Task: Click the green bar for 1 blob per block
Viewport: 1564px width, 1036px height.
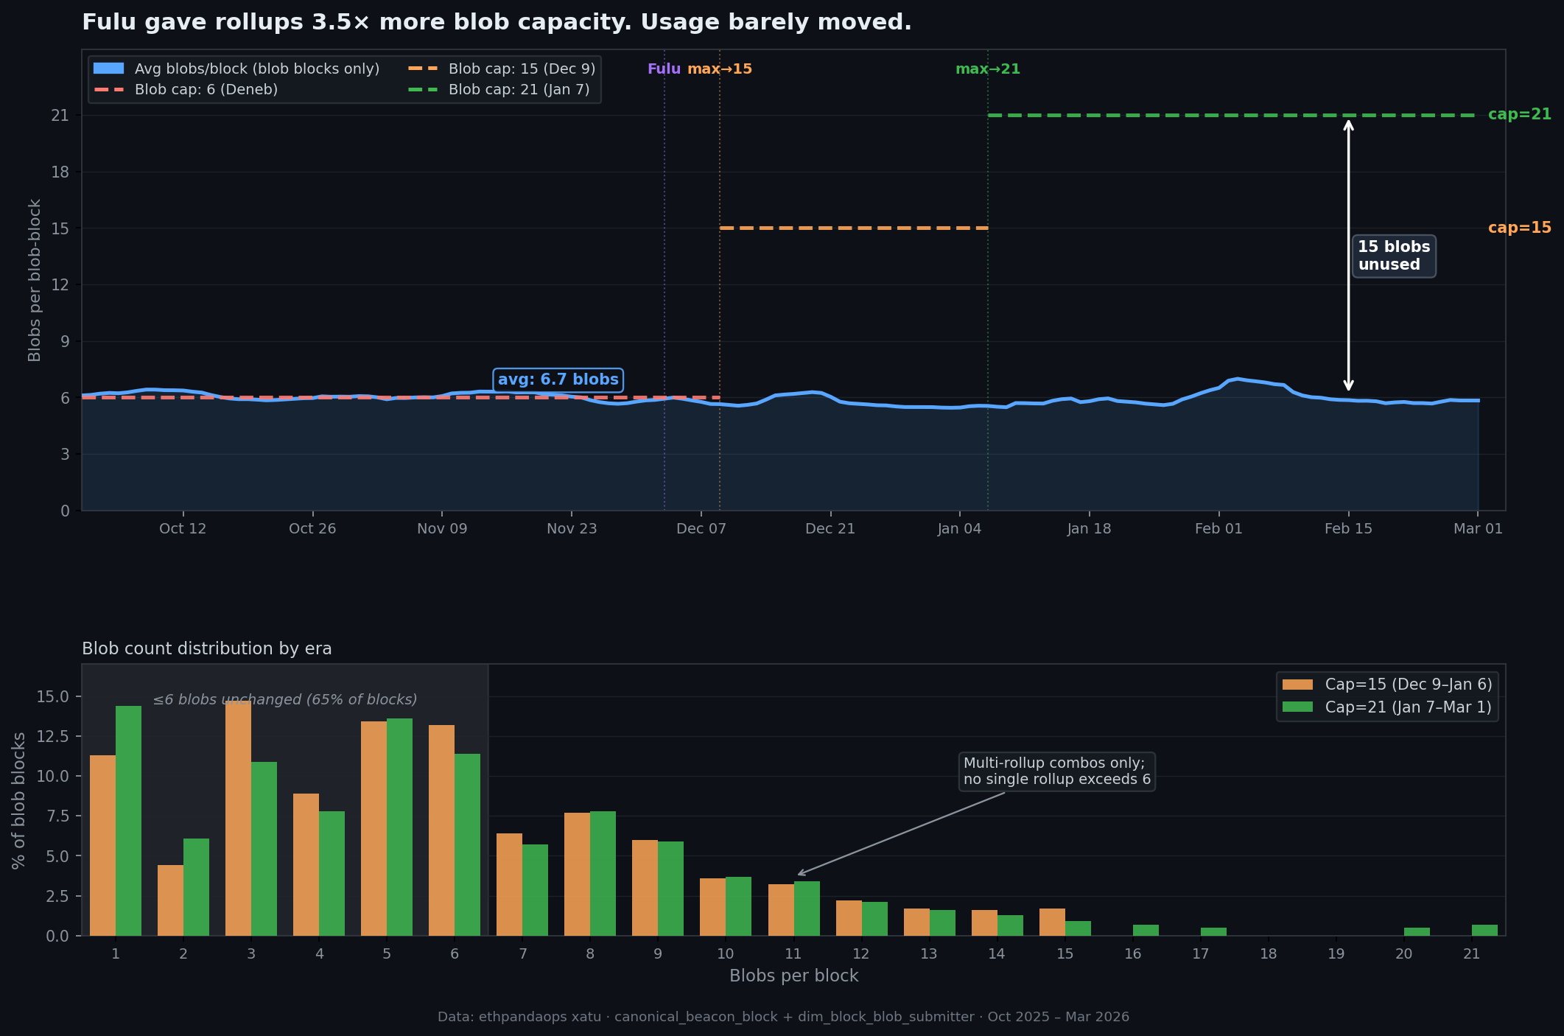Action: pos(128,820)
